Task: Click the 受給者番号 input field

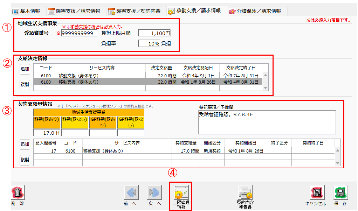Action: click(x=79, y=33)
